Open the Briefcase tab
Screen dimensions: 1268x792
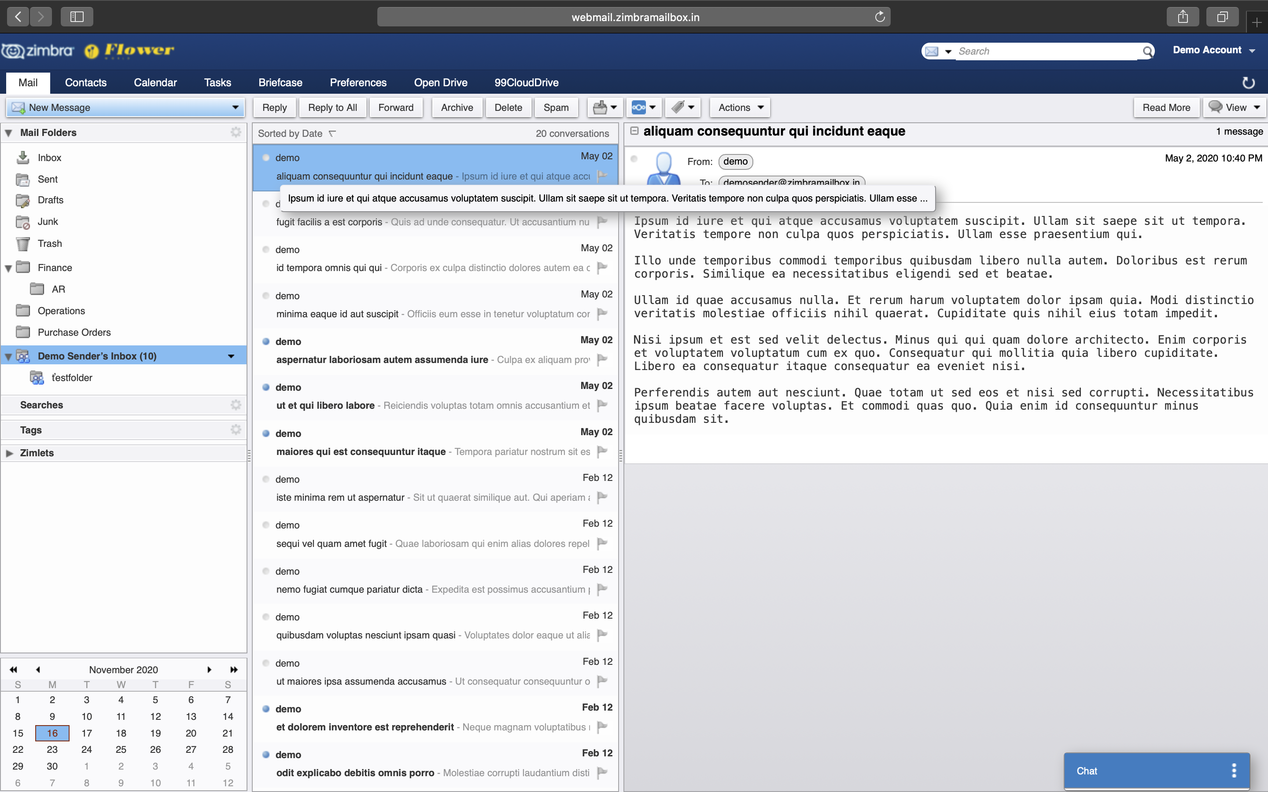tap(280, 83)
